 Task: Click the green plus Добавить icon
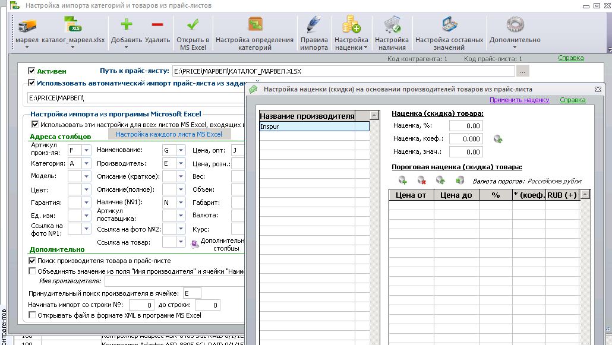127,24
